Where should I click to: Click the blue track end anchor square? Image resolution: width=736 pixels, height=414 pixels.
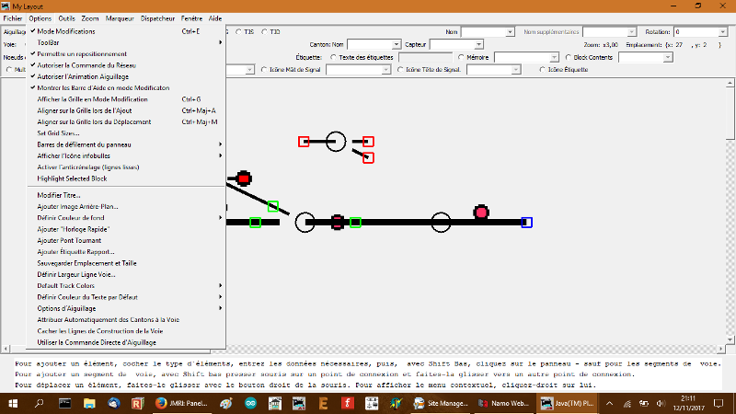[x=526, y=222]
